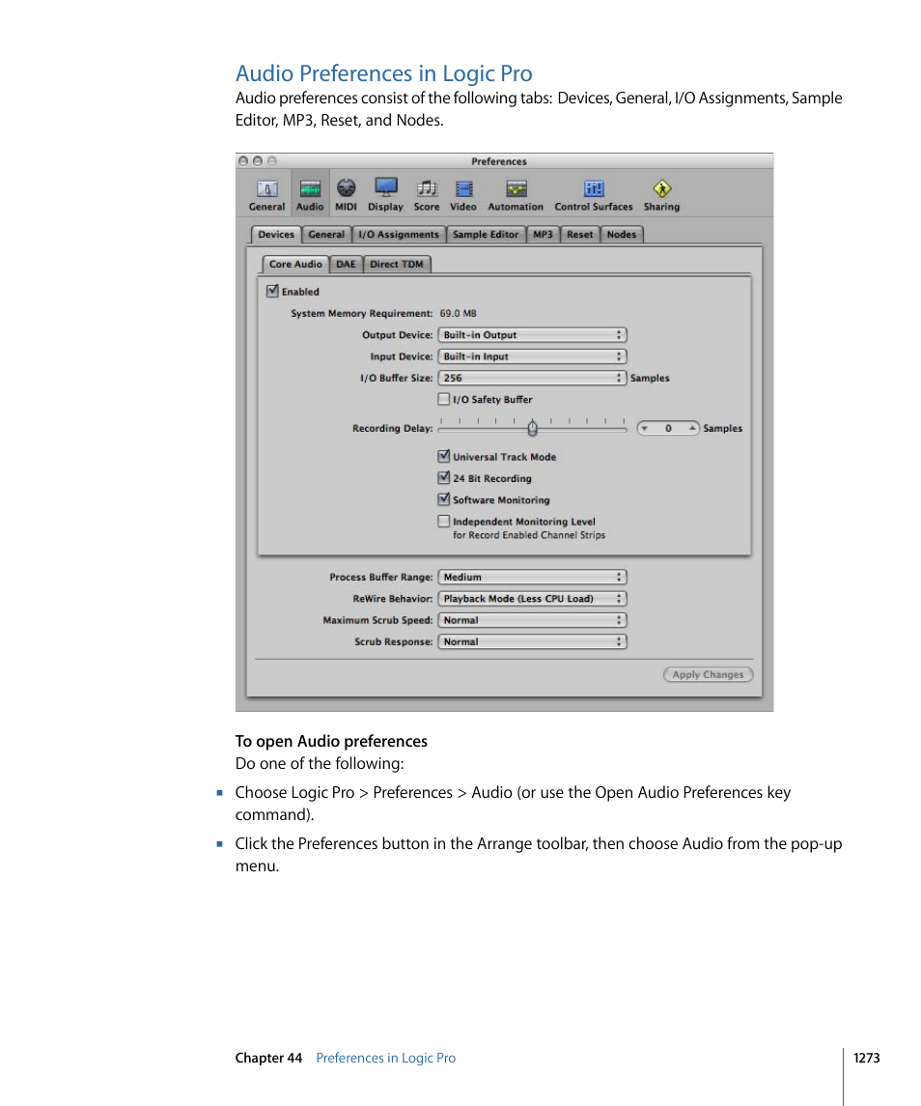Viewport: 921px width, 1106px height.
Task: Open the Process Buffer Range dropdown
Action: [x=533, y=577]
